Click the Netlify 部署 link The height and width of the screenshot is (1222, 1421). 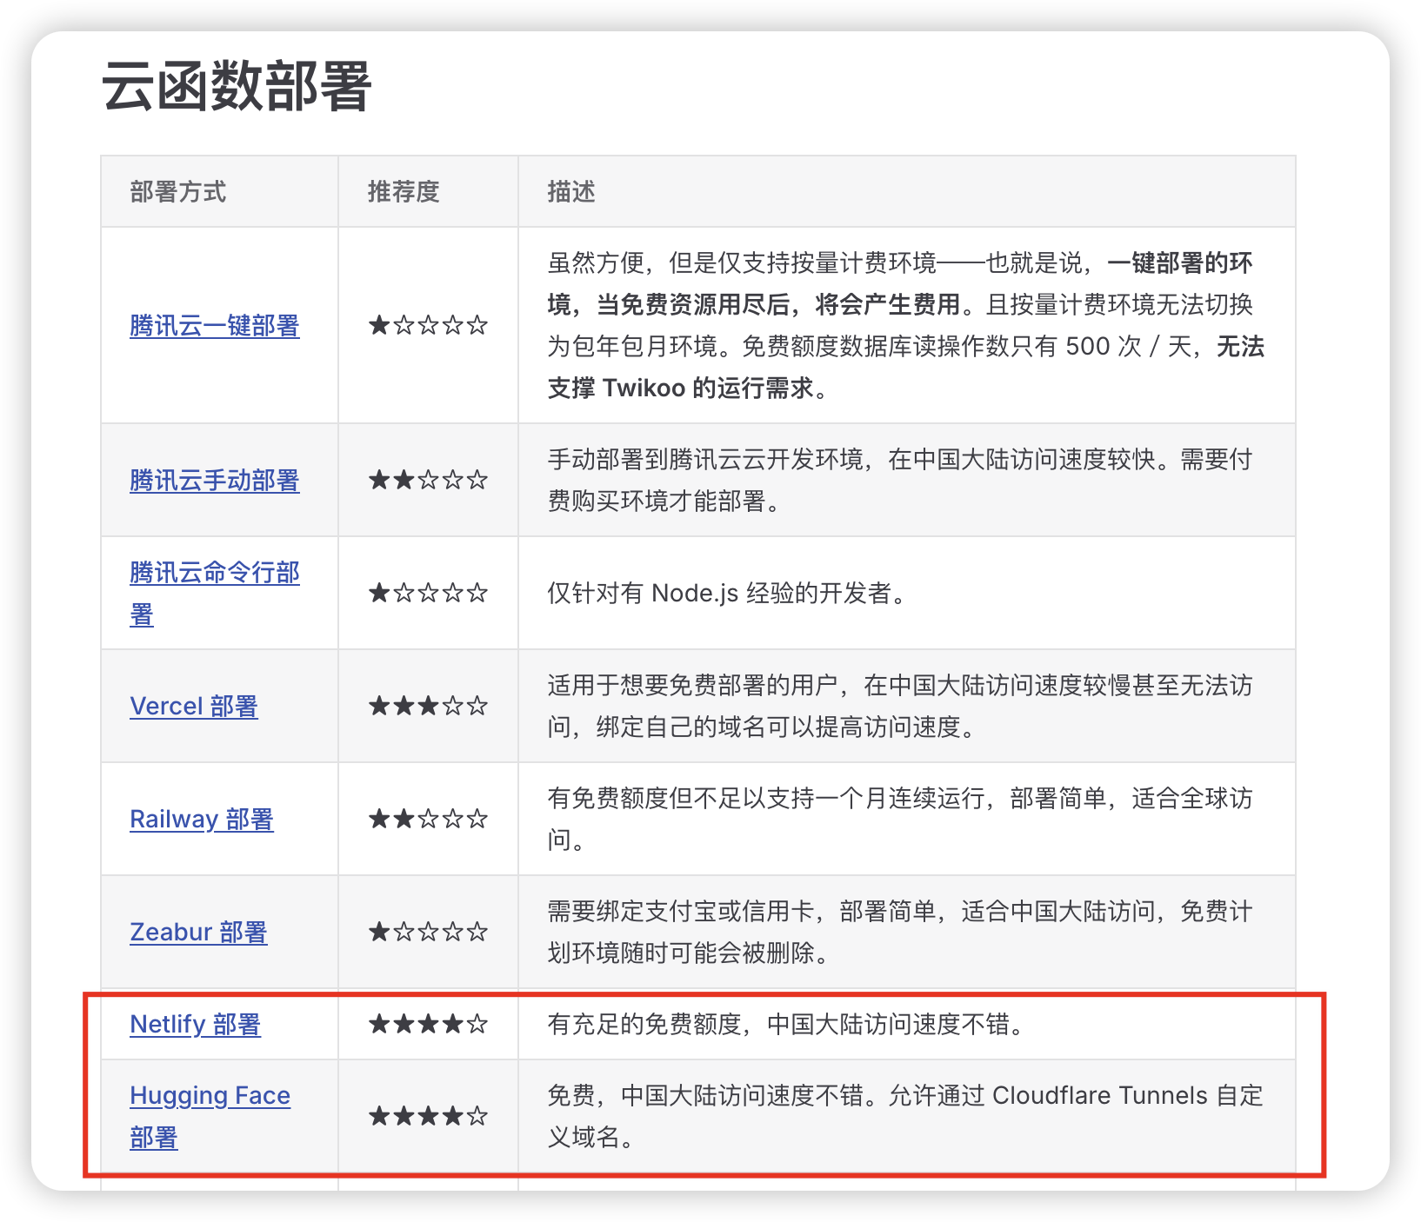[x=195, y=1025]
